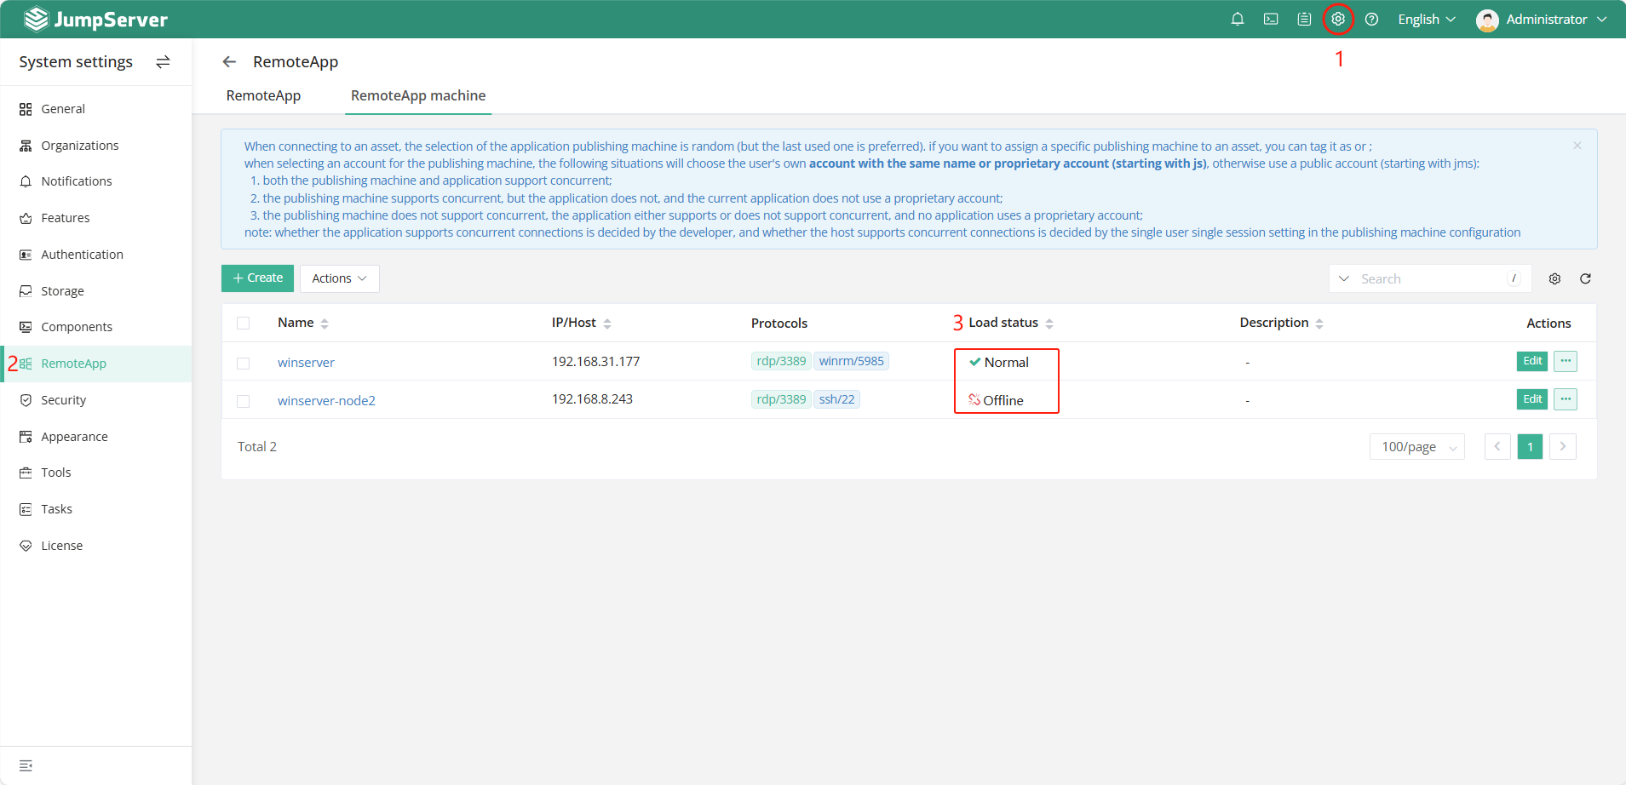Refresh the machine list
1626x785 pixels.
coord(1585,278)
